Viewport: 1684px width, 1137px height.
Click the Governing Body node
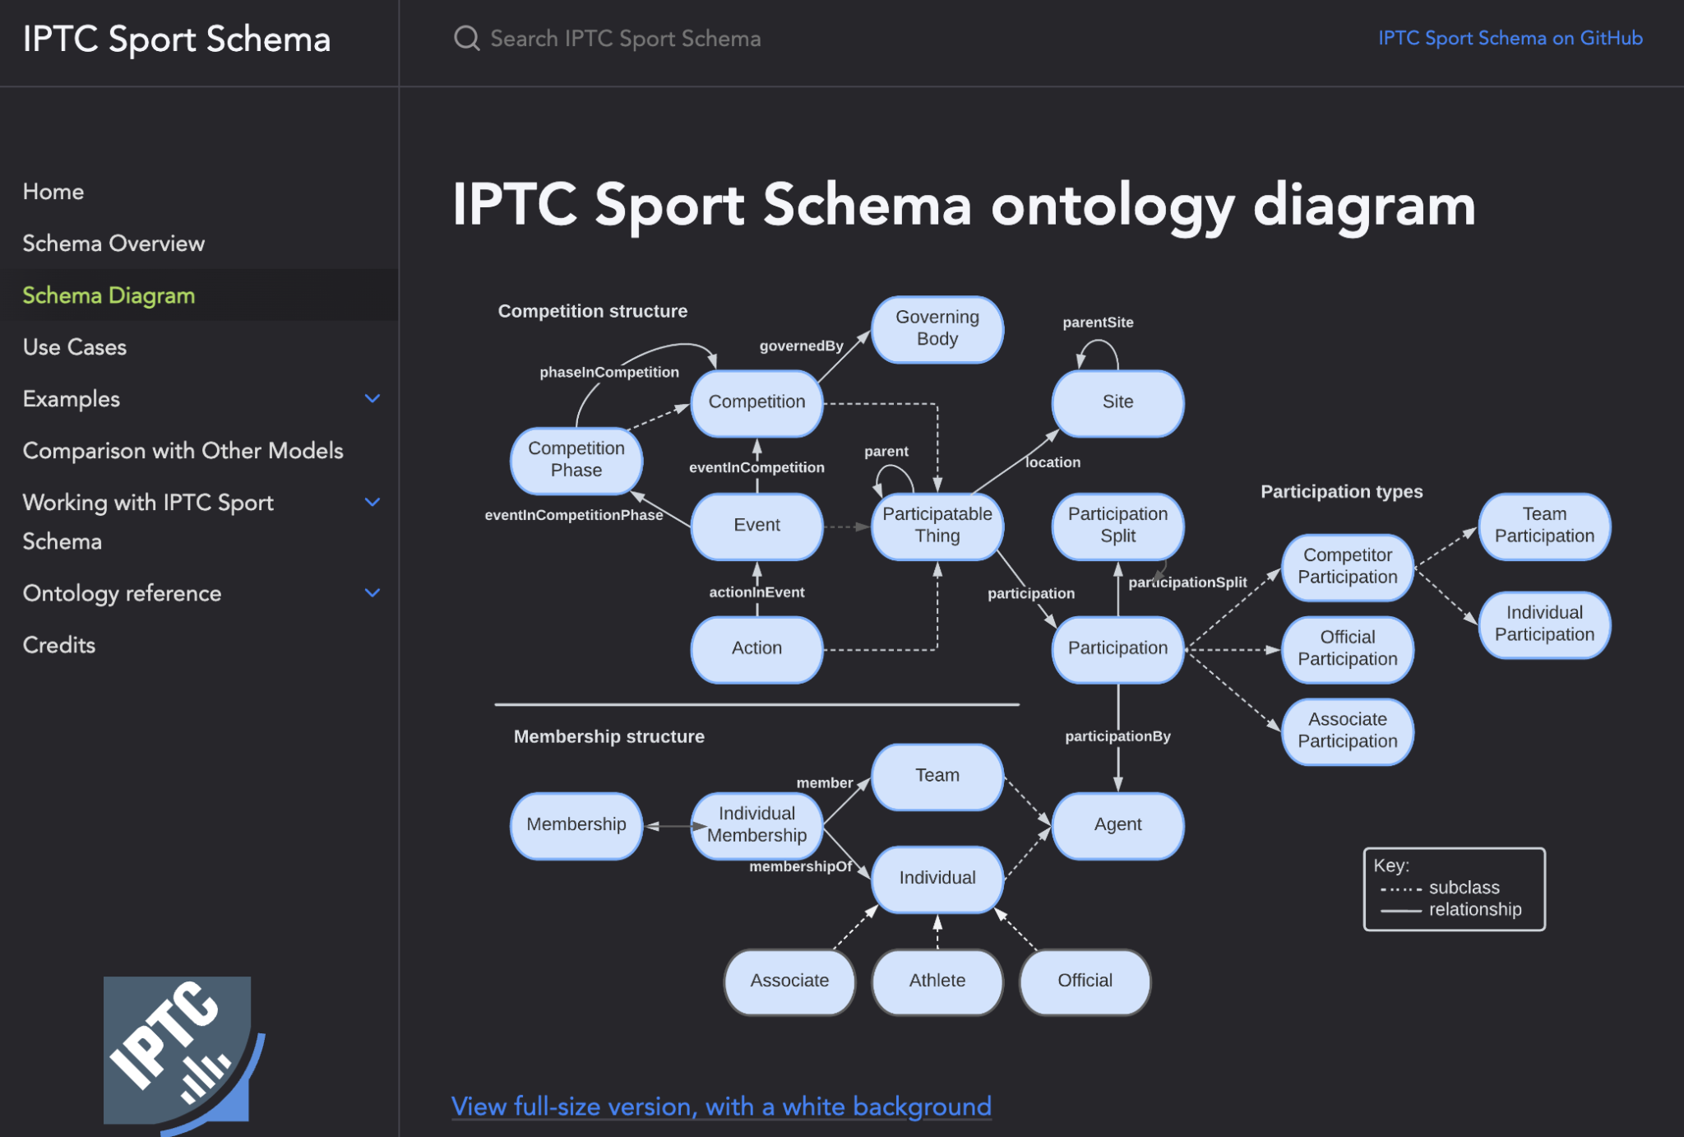click(x=937, y=328)
